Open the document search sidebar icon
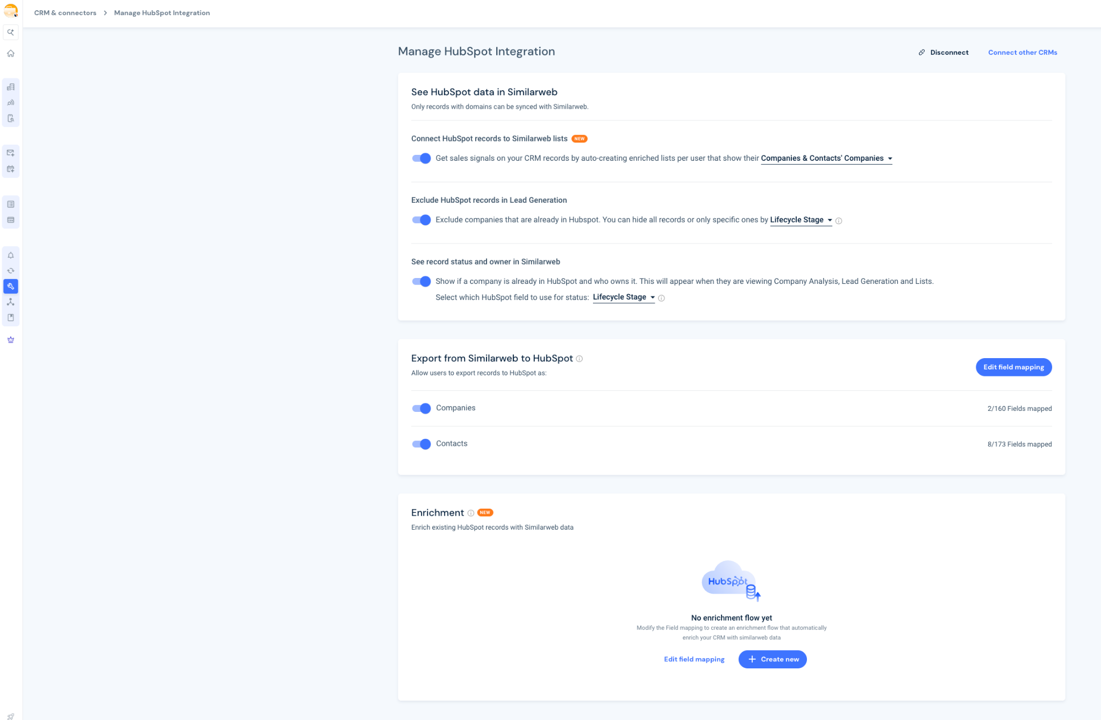The width and height of the screenshot is (1101, 720). (11, 118)
